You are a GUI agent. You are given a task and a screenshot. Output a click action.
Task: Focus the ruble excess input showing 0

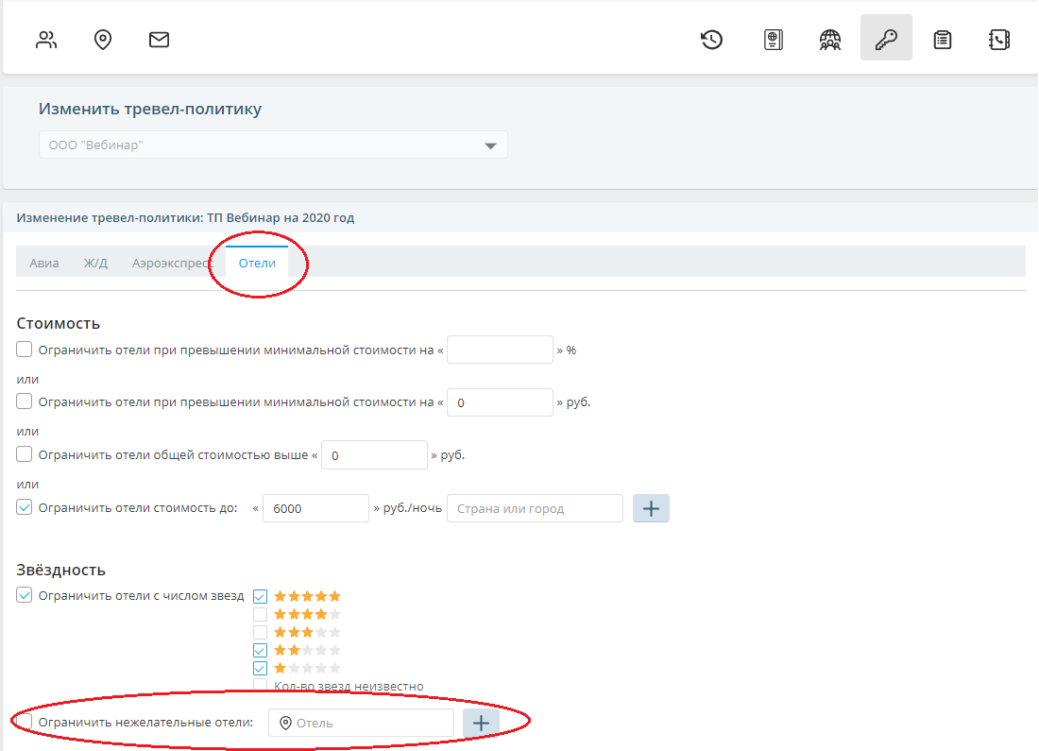click(501, 402)
